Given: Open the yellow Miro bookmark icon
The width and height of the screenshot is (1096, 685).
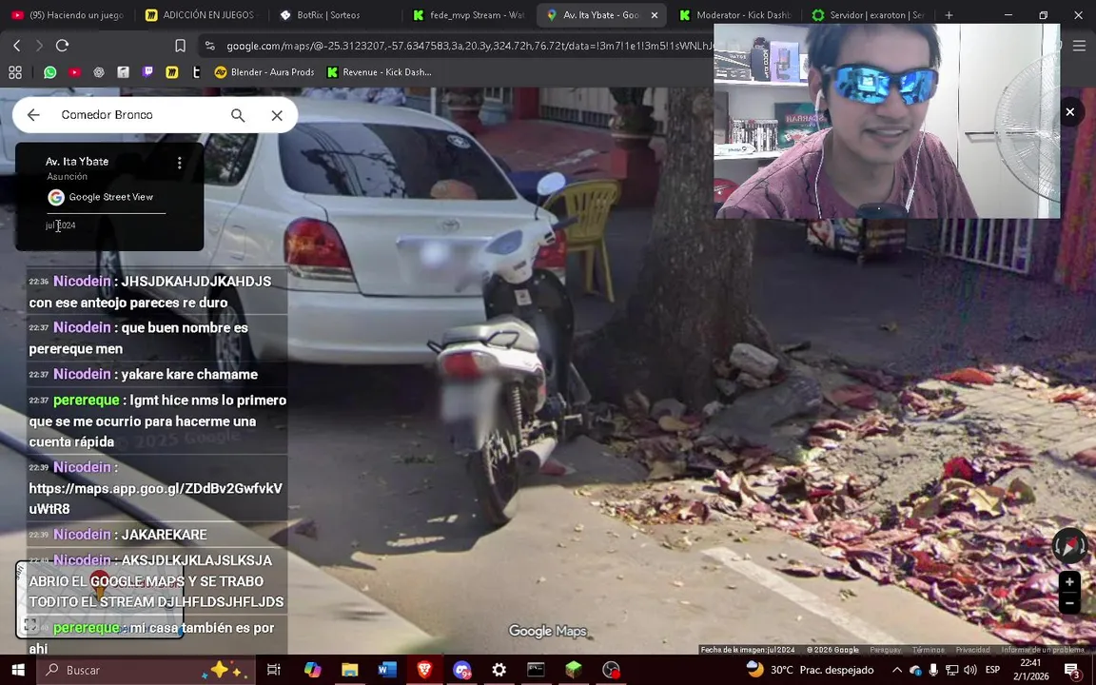Looking at the screenshot, I should pos(172,72).
